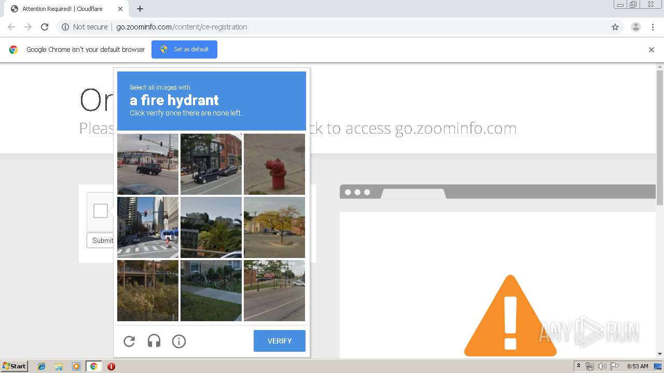The height and width of the screenshot is (373, 664).
Task: Open a new browser tab
Action: tap(140, 9)
